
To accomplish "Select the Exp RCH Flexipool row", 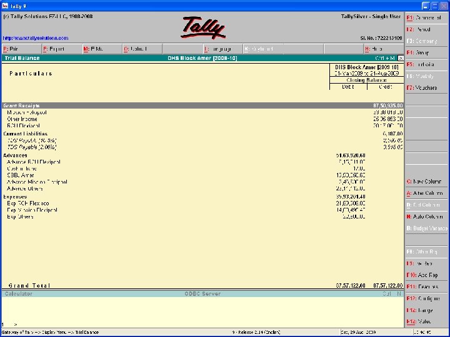I will click(202, 203).
